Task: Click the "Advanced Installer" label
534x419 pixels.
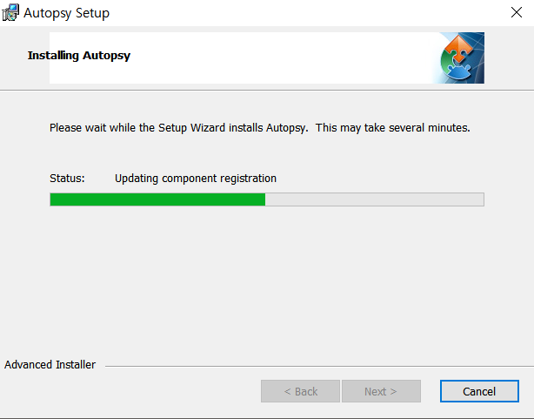Action: [x=50, y=365]
